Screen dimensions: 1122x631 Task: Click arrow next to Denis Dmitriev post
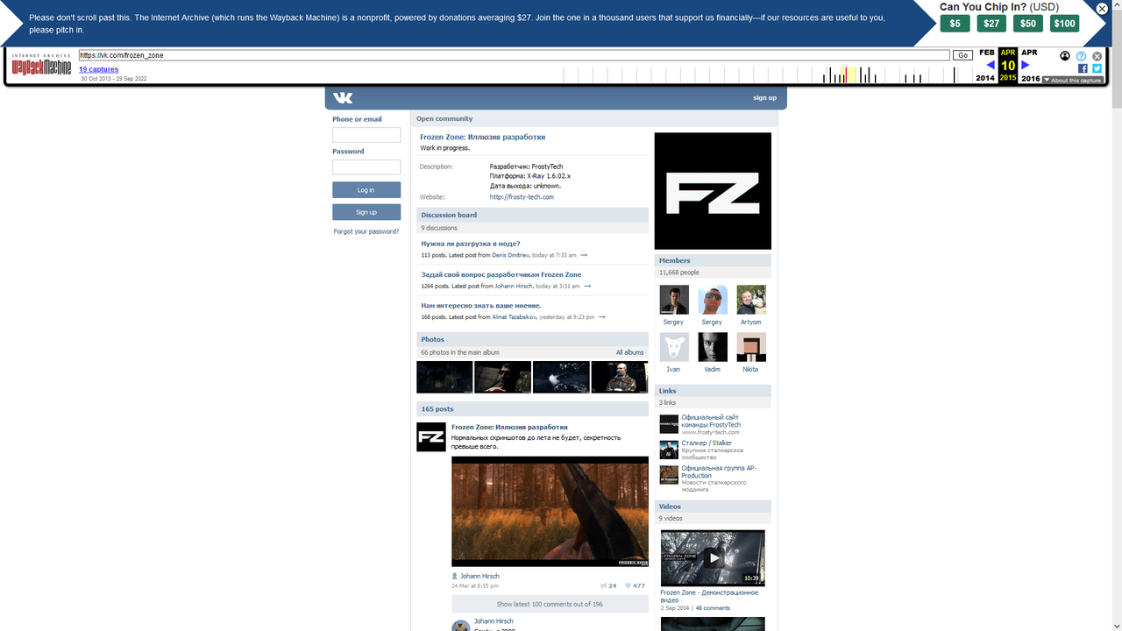[x=584, y=255]
